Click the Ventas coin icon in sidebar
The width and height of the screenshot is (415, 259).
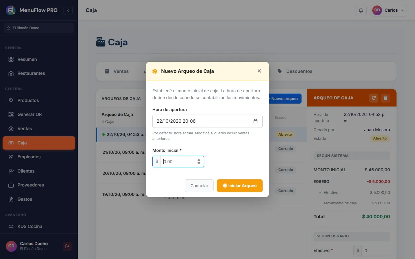[11, 129]
